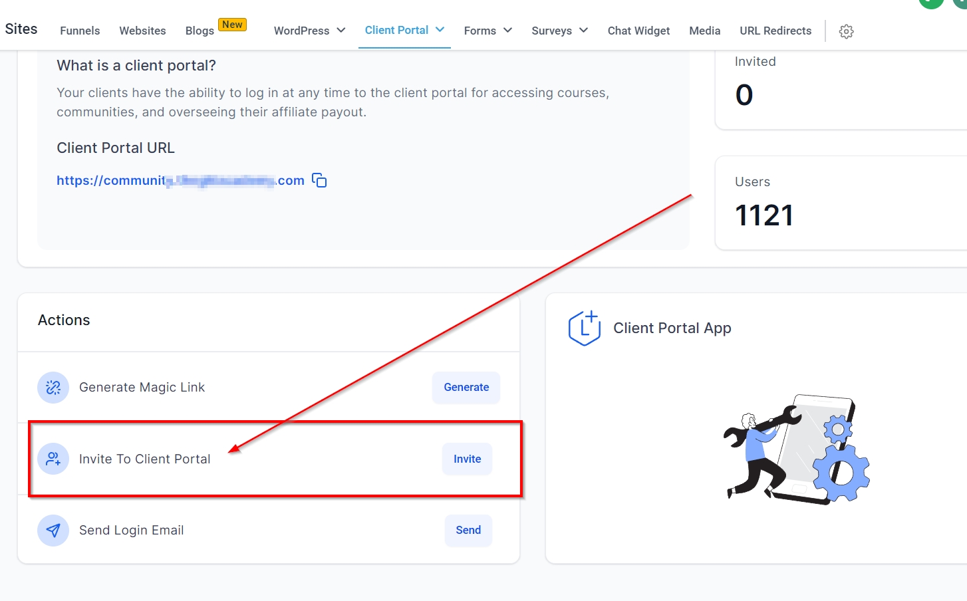Image resolution: width=967 pixels, height=601 pixels.
Task: Click the Send Login Email paper plane icon
Action: 53,531
